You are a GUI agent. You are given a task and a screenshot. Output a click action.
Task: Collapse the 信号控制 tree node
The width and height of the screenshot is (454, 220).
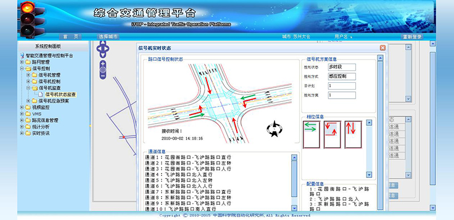click(x=22, y=69)
